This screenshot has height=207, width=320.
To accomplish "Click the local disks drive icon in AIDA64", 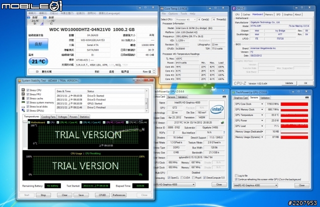I will tap(23, 106).
